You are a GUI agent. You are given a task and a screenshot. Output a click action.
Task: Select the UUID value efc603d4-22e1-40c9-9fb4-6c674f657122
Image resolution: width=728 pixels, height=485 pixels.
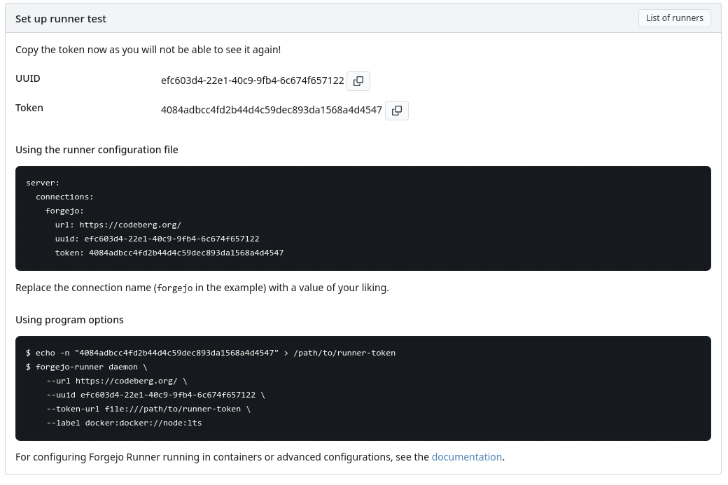coord(252,80)
